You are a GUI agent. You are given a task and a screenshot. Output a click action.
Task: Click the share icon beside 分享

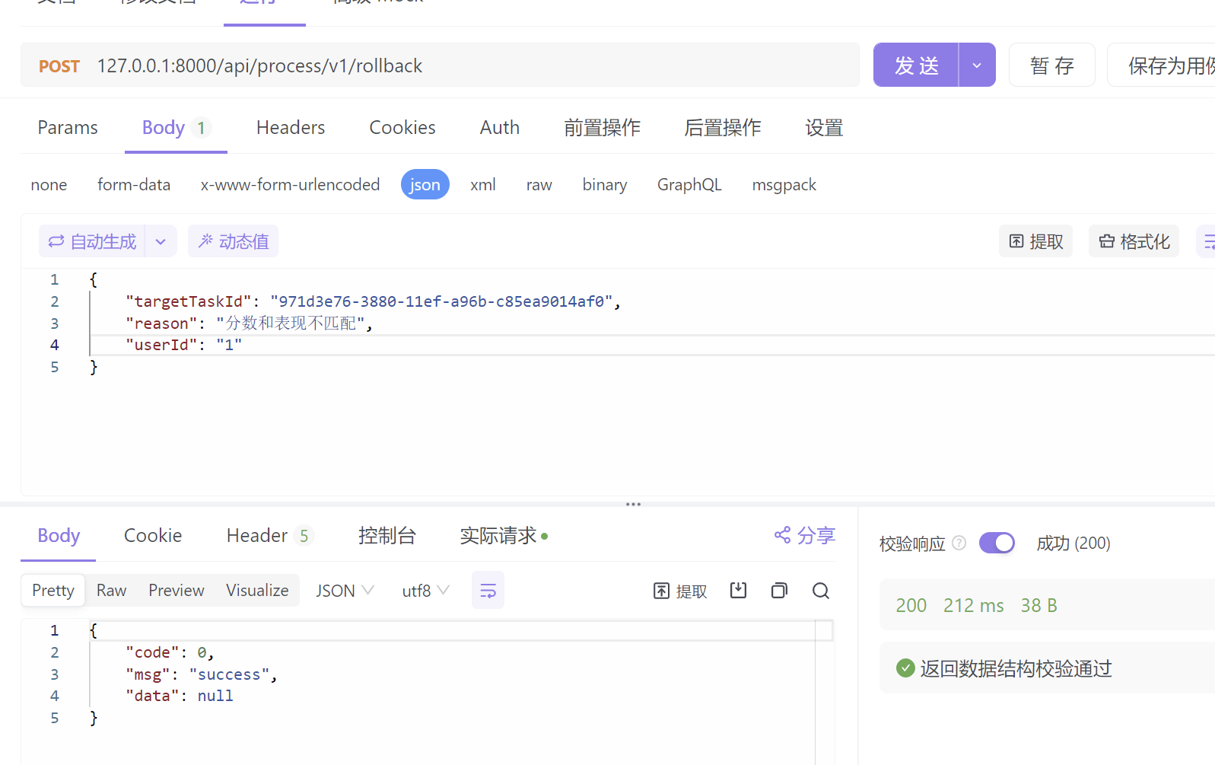pyautogui.click(x=782, y=535)
